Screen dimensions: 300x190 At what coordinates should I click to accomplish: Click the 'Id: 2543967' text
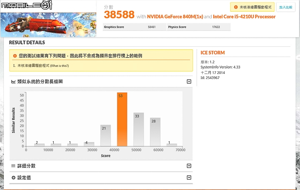pos(210,78)
